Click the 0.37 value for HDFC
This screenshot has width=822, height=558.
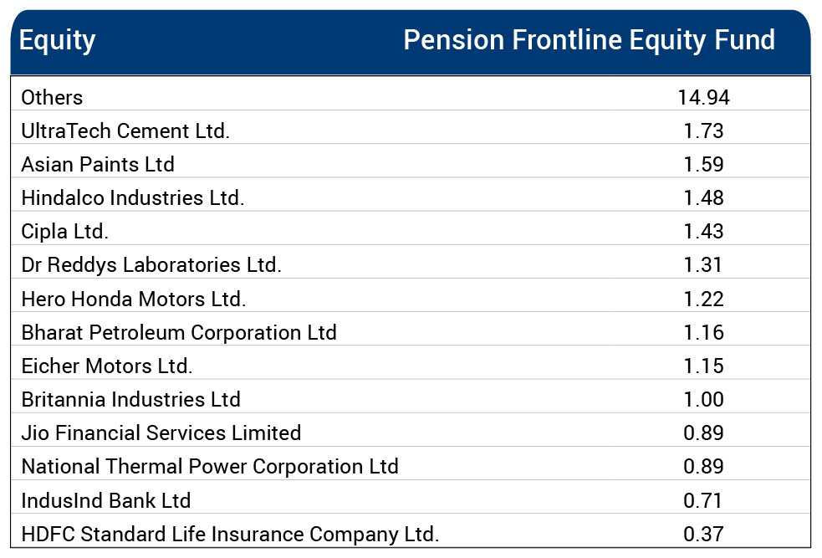pos(703,534)
